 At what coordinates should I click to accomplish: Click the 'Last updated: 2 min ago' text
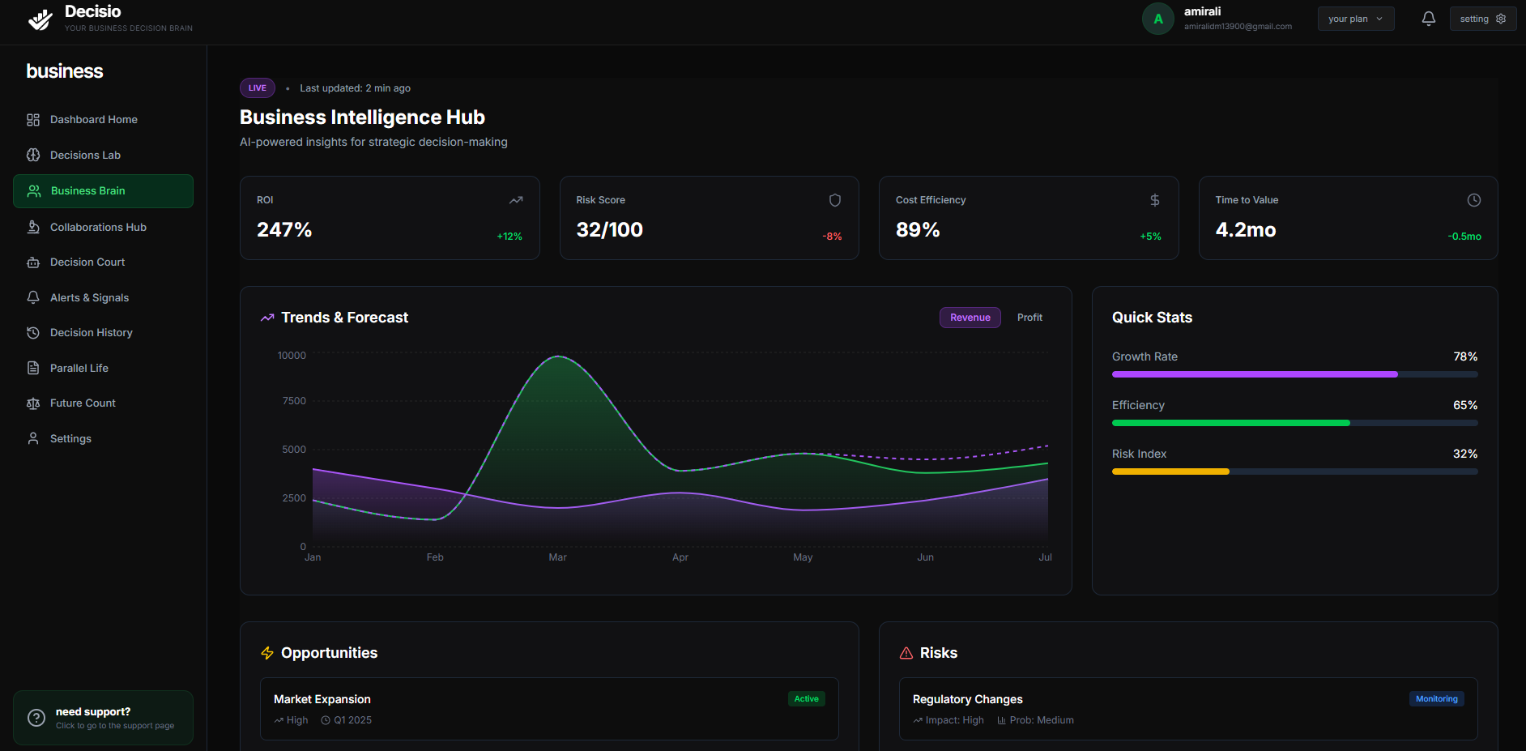pyautogui.click(x=356, y=88)
